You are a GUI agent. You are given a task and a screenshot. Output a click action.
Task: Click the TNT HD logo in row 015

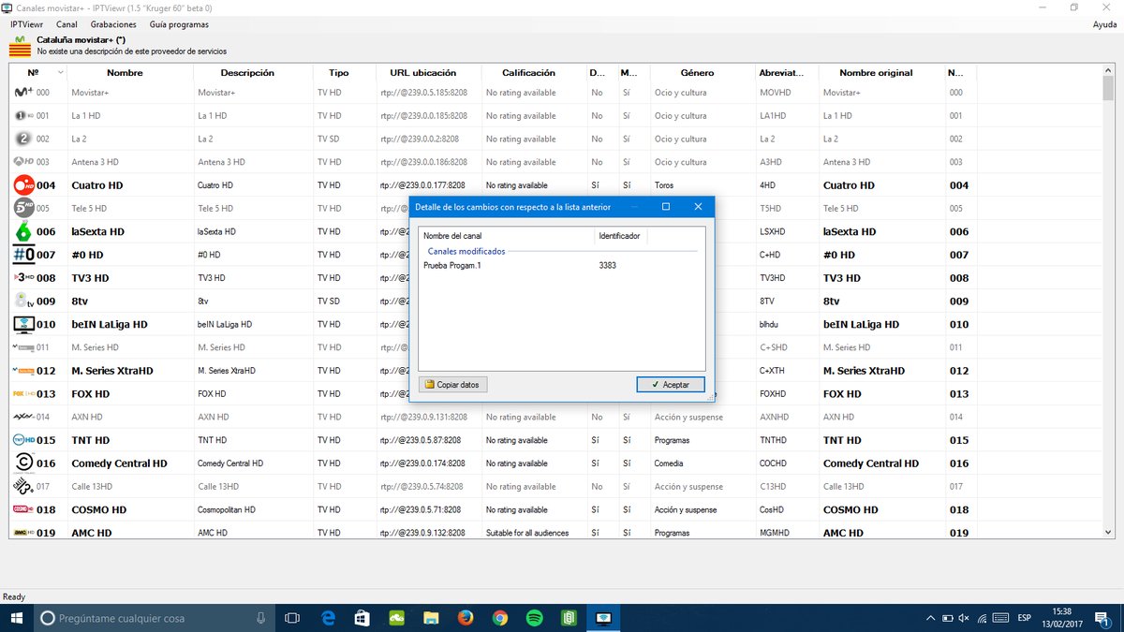tap(23, 440)
